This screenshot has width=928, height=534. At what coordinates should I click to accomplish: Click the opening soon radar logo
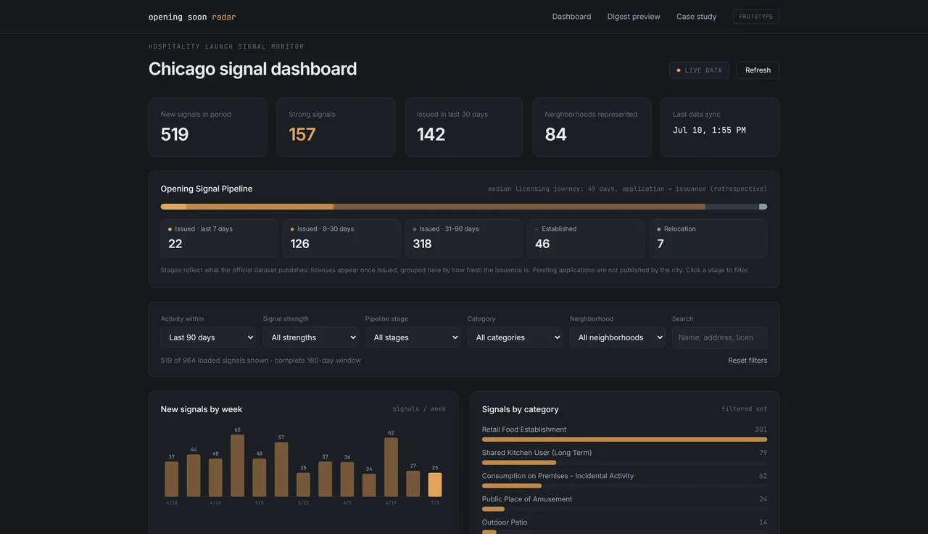pos(192,17)
